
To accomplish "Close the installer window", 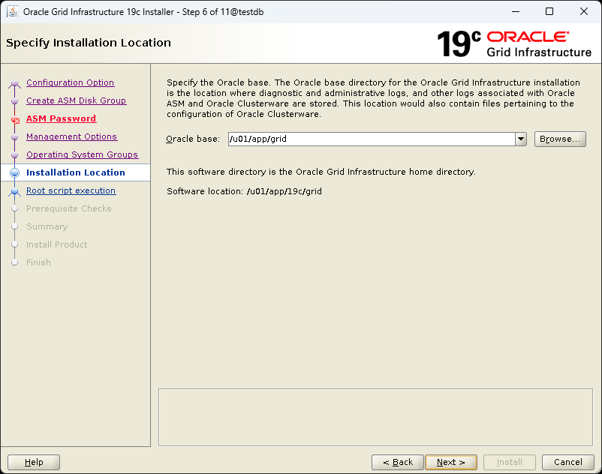I will click(583, 11).
